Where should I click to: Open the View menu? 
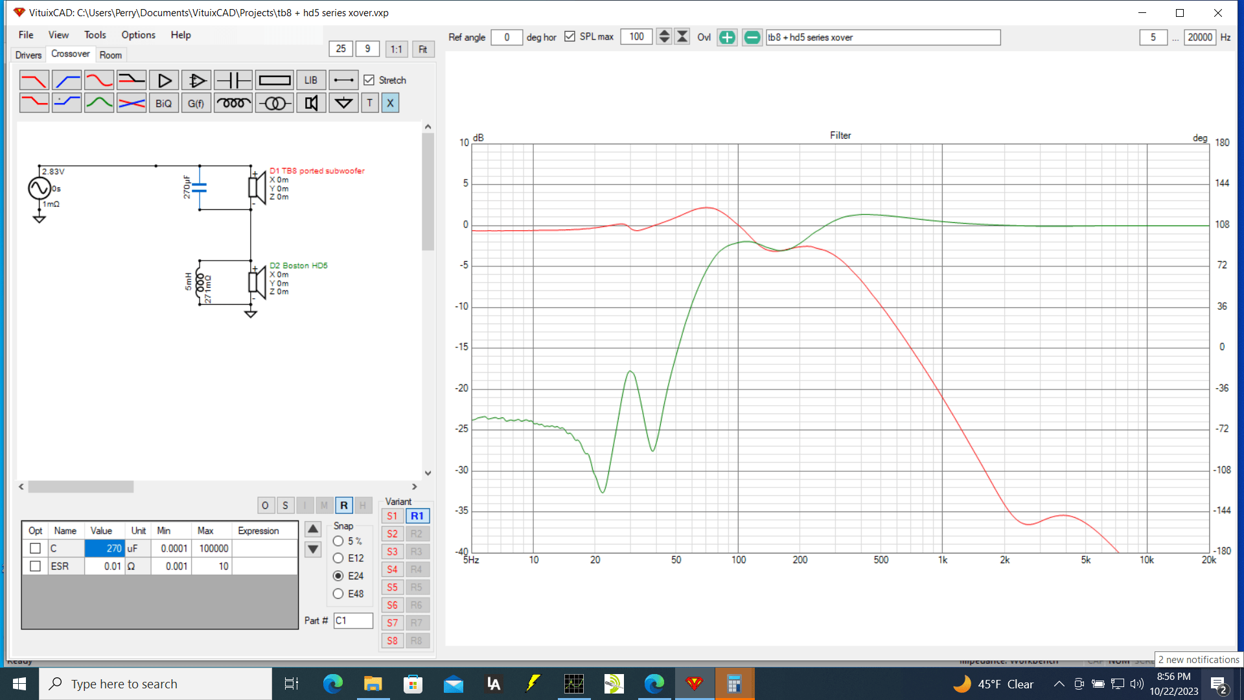(58, 35)
